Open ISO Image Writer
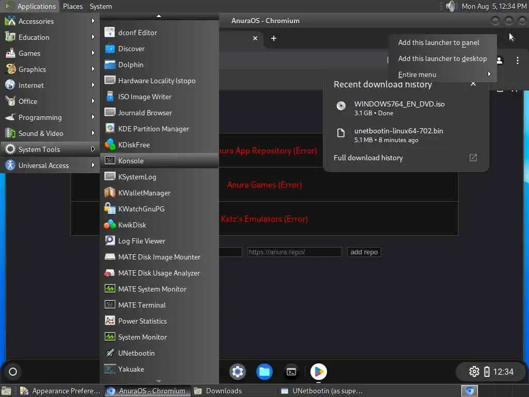Viewport: 529px width, 397px height. pyautogui.click(x=160, y=97)
